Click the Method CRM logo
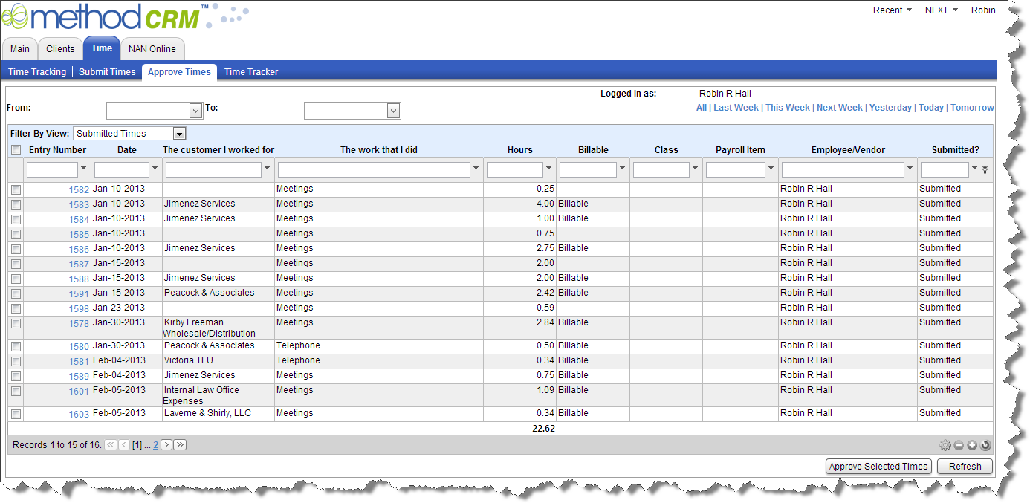The width and height of the screenshot is (1030, 503). 104,18
